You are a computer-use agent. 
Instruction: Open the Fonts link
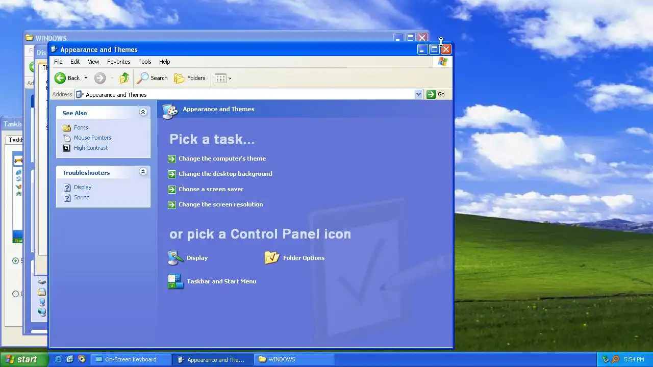[81, 127]
